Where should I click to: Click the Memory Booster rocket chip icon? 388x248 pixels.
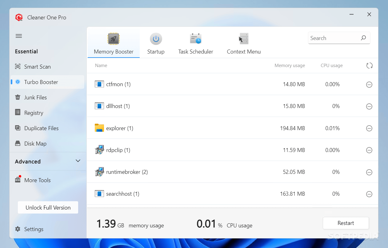click(114, 39)
